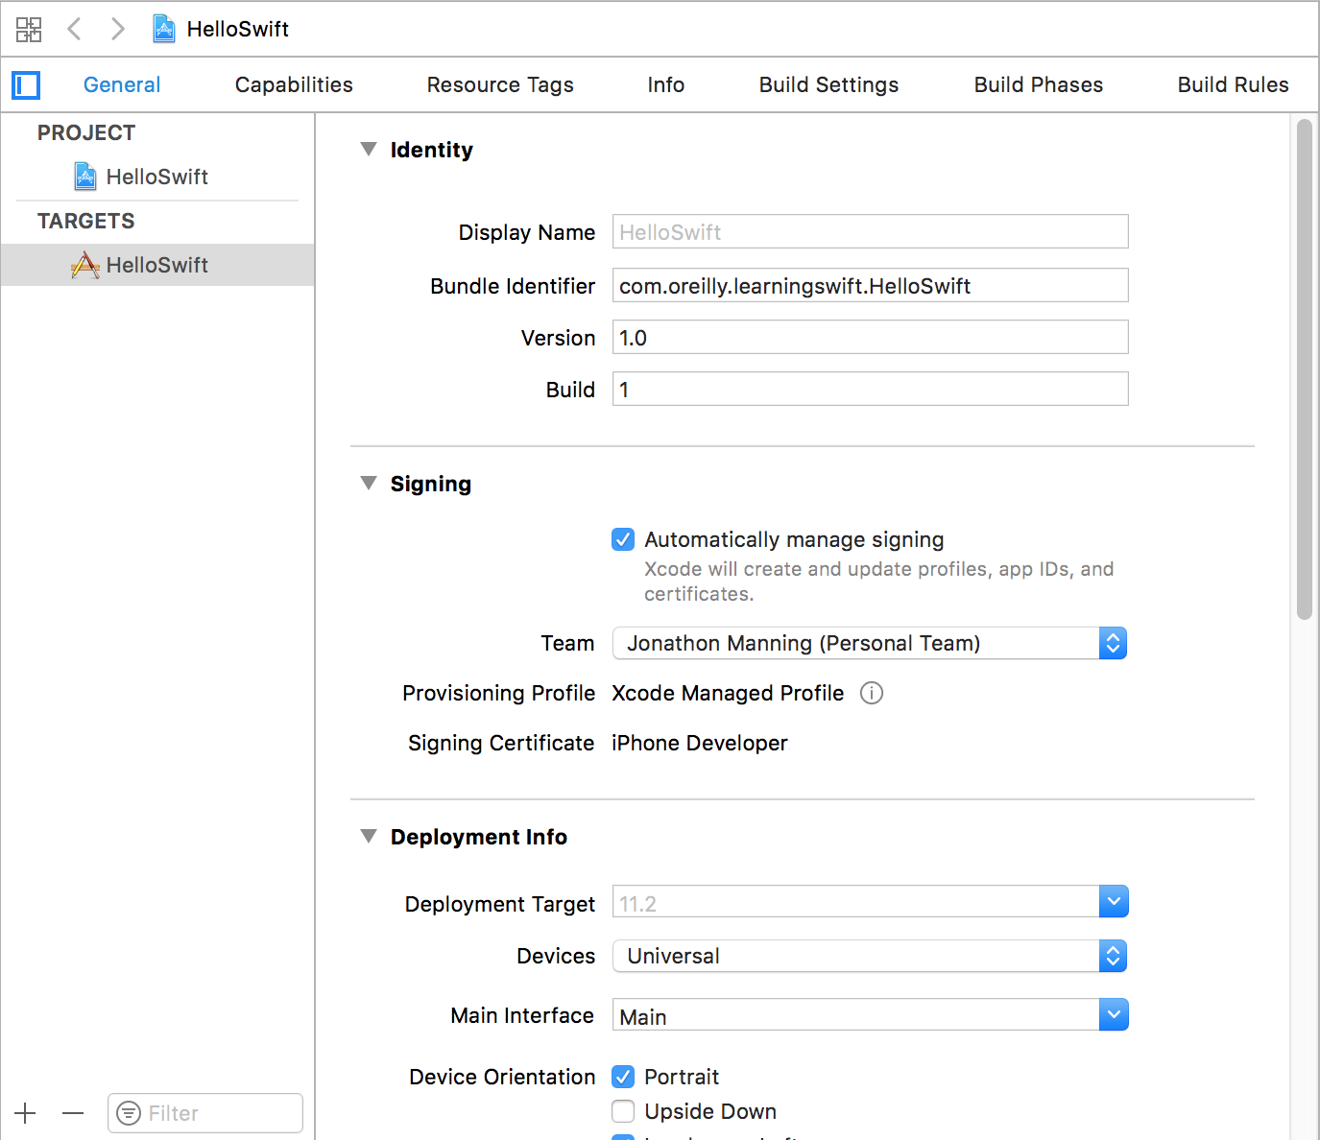Open the Team popup menu
This screenshot has width=1320, height=1140.
(870, 643)
